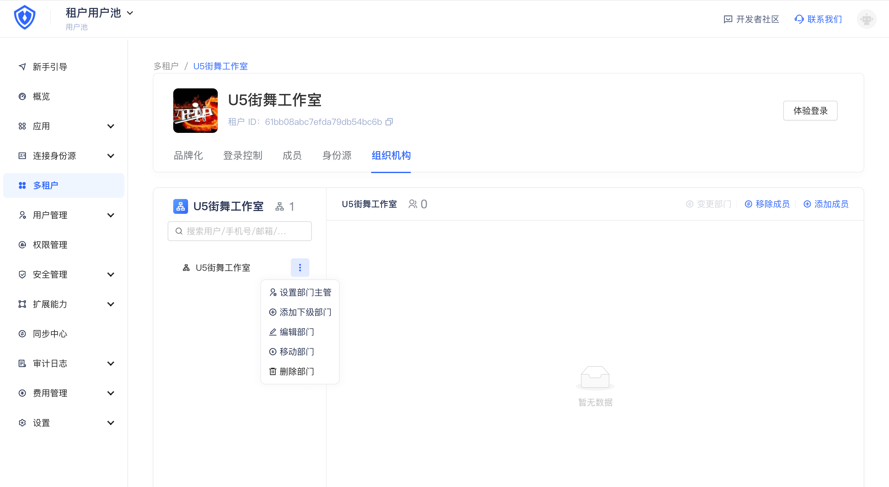Expand the 用户管理 sidebar menu

110,215
